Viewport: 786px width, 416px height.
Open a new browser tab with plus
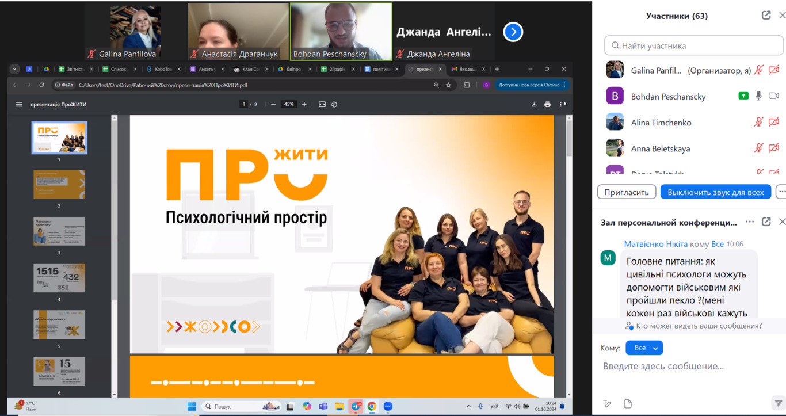(x=497, y=69)
